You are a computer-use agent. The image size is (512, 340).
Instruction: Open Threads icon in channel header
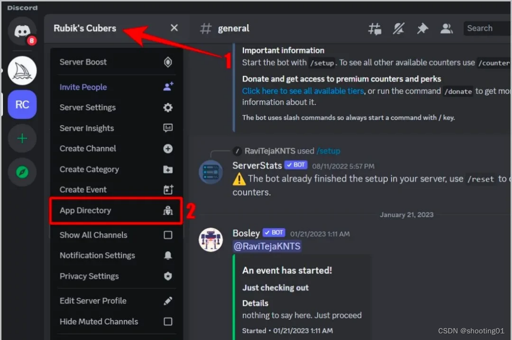click(x=375, y=28)
